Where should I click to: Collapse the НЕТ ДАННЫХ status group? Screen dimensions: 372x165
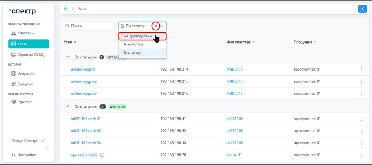coord(67,57)
